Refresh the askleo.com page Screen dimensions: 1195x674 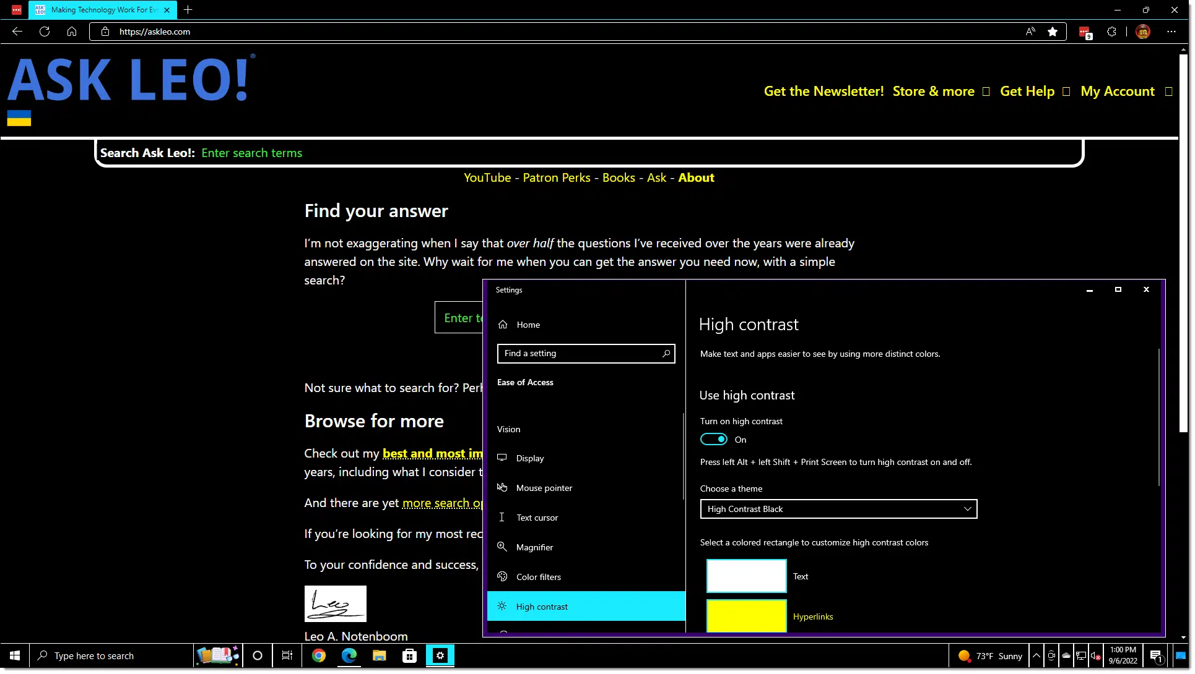pyautogui.click(x=45, y=32)
